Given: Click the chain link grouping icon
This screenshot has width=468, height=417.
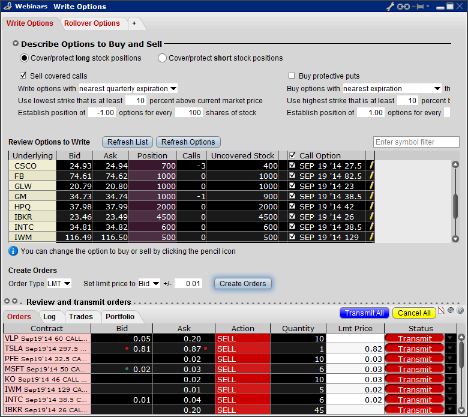Looking at the screenshot, I should pyautogui.click(x=403, y=6).
